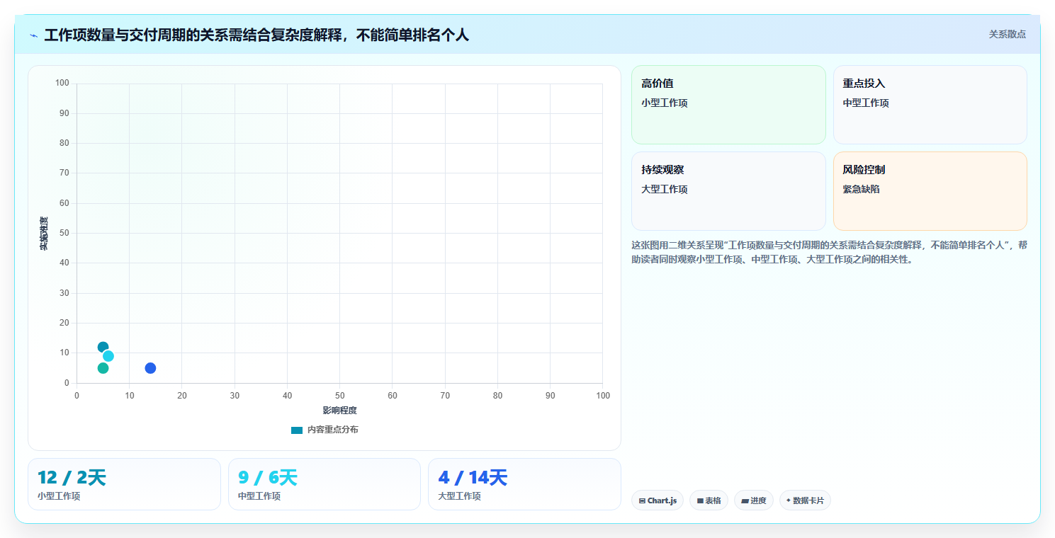Open the 风险控制 quadrant card
The width and height of the screenshot is (1055, 538).
coord(930,191)
